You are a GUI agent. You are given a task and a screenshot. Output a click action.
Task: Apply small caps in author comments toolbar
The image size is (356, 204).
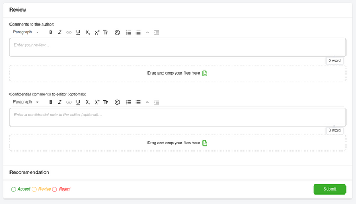click(x=106, y=32)
